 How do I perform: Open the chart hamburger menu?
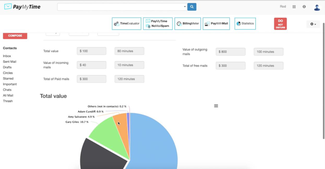tap(216, 106)
